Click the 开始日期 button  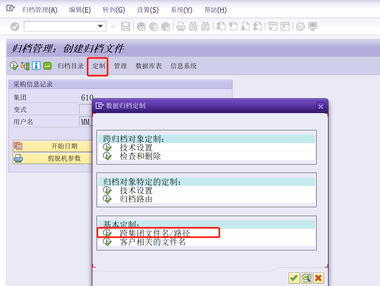[53, 146]
